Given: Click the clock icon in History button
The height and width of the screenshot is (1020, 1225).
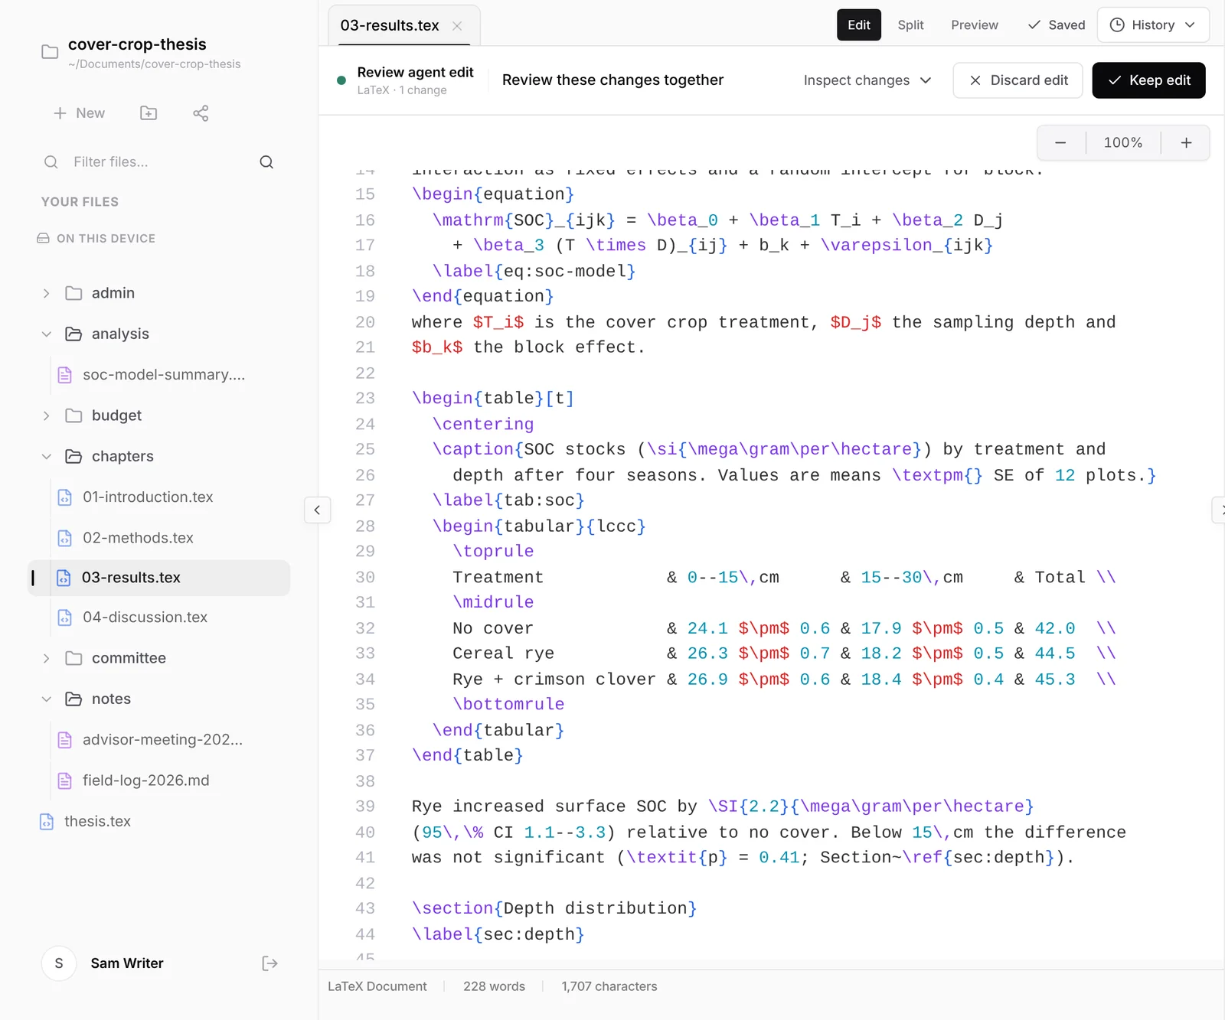Looking at the screenshot, I should (1117, 25).
